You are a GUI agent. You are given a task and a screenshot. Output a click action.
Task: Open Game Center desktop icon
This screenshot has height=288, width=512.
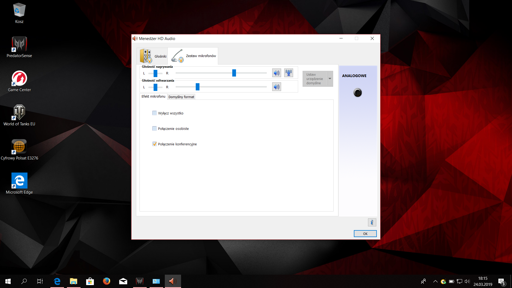point(19,81)
